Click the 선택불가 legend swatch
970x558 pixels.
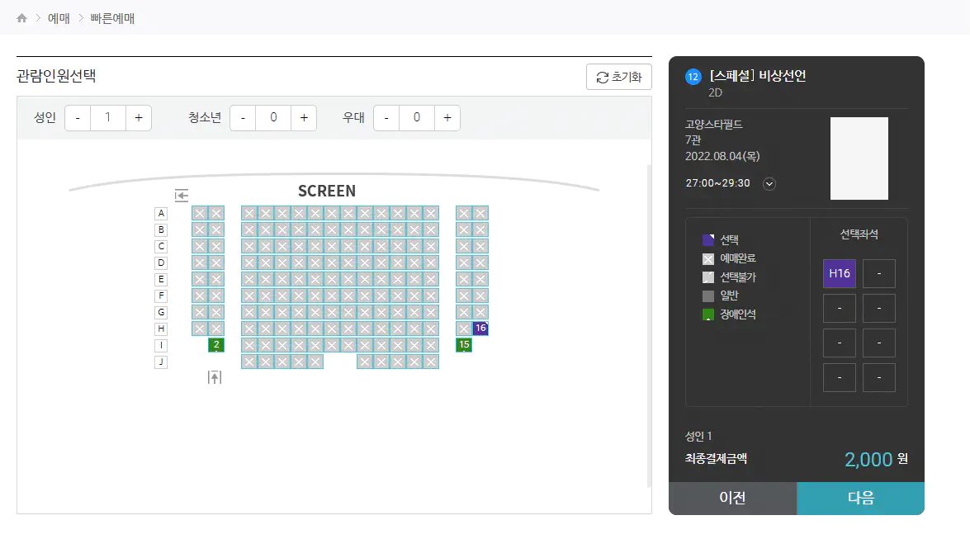[708, 277]
